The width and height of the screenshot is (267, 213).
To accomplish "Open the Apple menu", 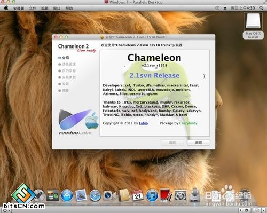I will pos(6,8).
